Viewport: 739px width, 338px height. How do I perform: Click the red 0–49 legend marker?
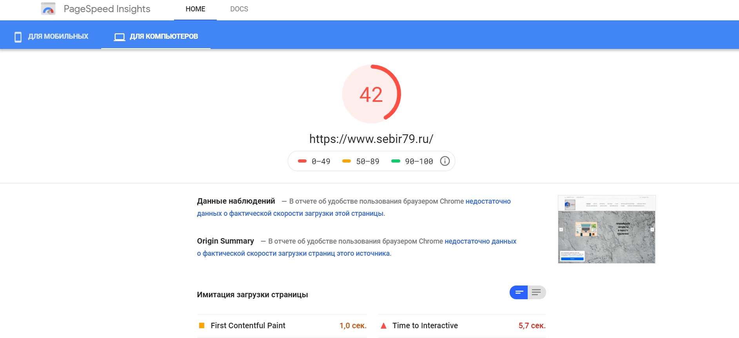point(302,161)
